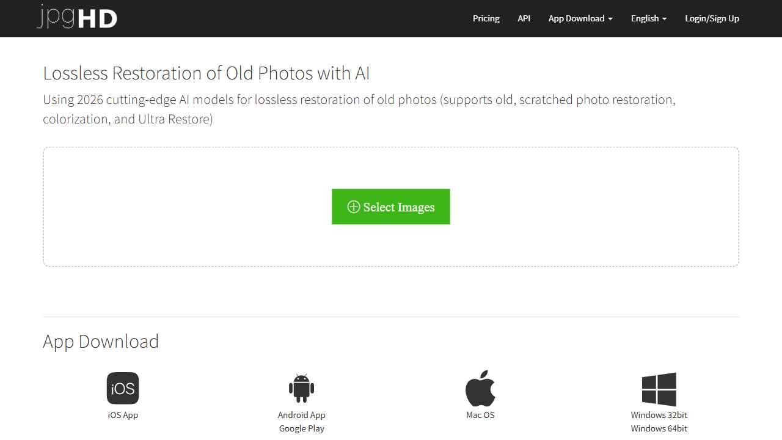Viewport: 782px width, 440px height.
Task: Open the English language dropdown
Action: pos(648,18)
